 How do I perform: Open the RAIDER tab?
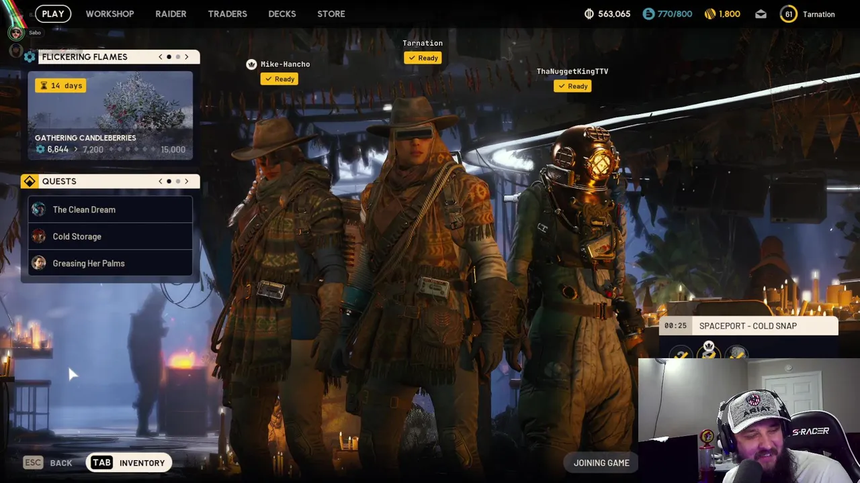pyautogui.click(x=171, y=13)
